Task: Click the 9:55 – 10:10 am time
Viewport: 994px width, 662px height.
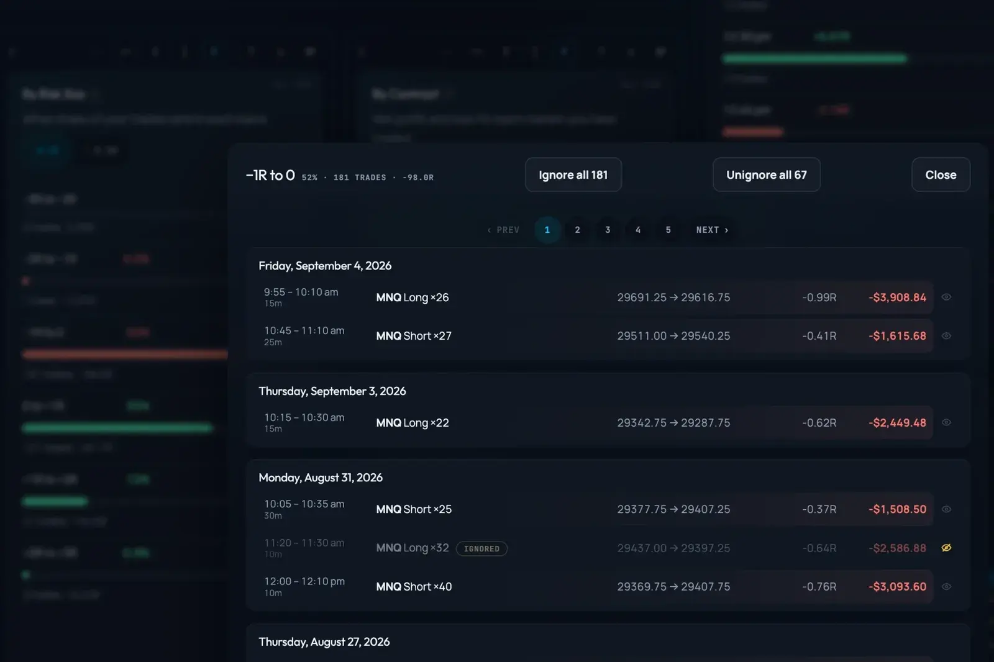Action: point(301,292)
